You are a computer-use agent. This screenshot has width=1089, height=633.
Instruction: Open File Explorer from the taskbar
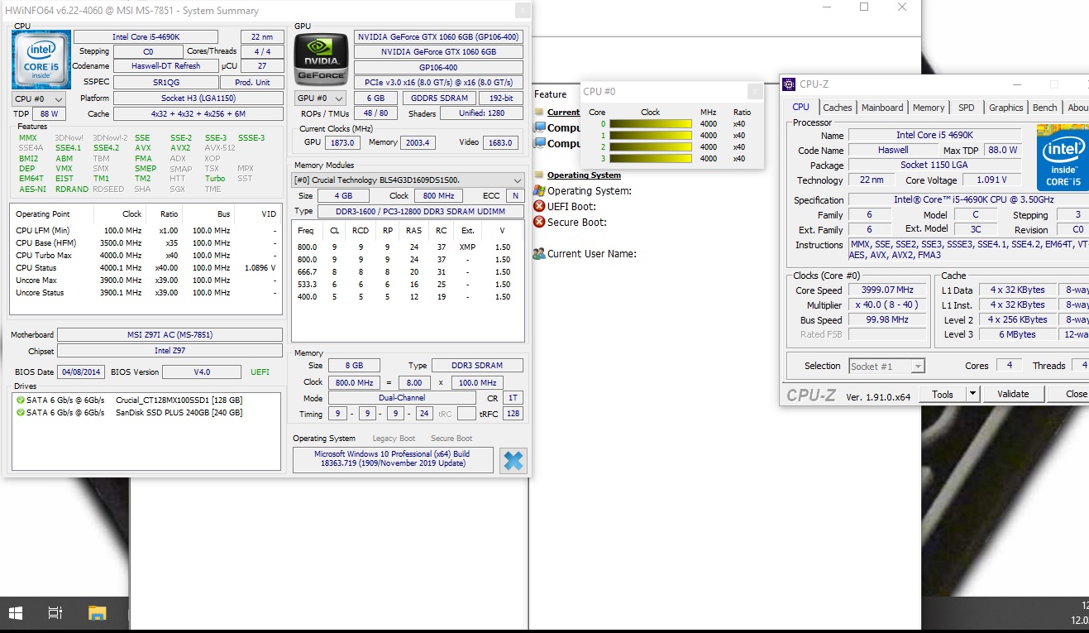(98, 613)
